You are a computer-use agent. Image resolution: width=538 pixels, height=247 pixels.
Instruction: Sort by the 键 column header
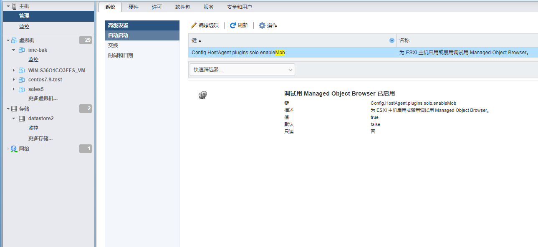coord(292,40)
